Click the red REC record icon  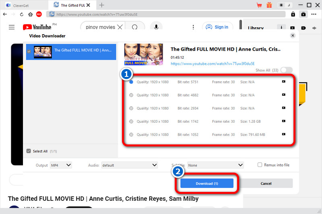click(x=39, y=14)
